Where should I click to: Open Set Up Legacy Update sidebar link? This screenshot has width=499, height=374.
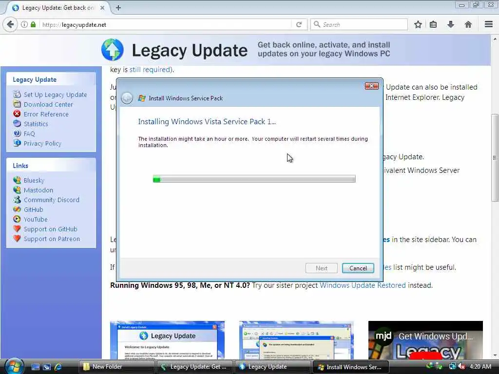(55, 94)
